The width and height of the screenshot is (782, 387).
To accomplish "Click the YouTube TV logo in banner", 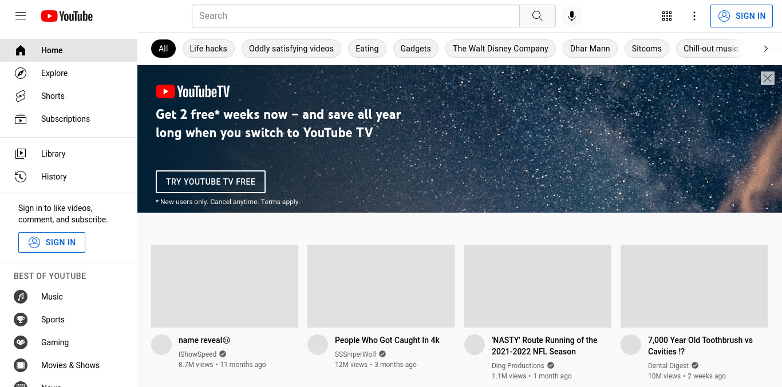I will 193,91.
